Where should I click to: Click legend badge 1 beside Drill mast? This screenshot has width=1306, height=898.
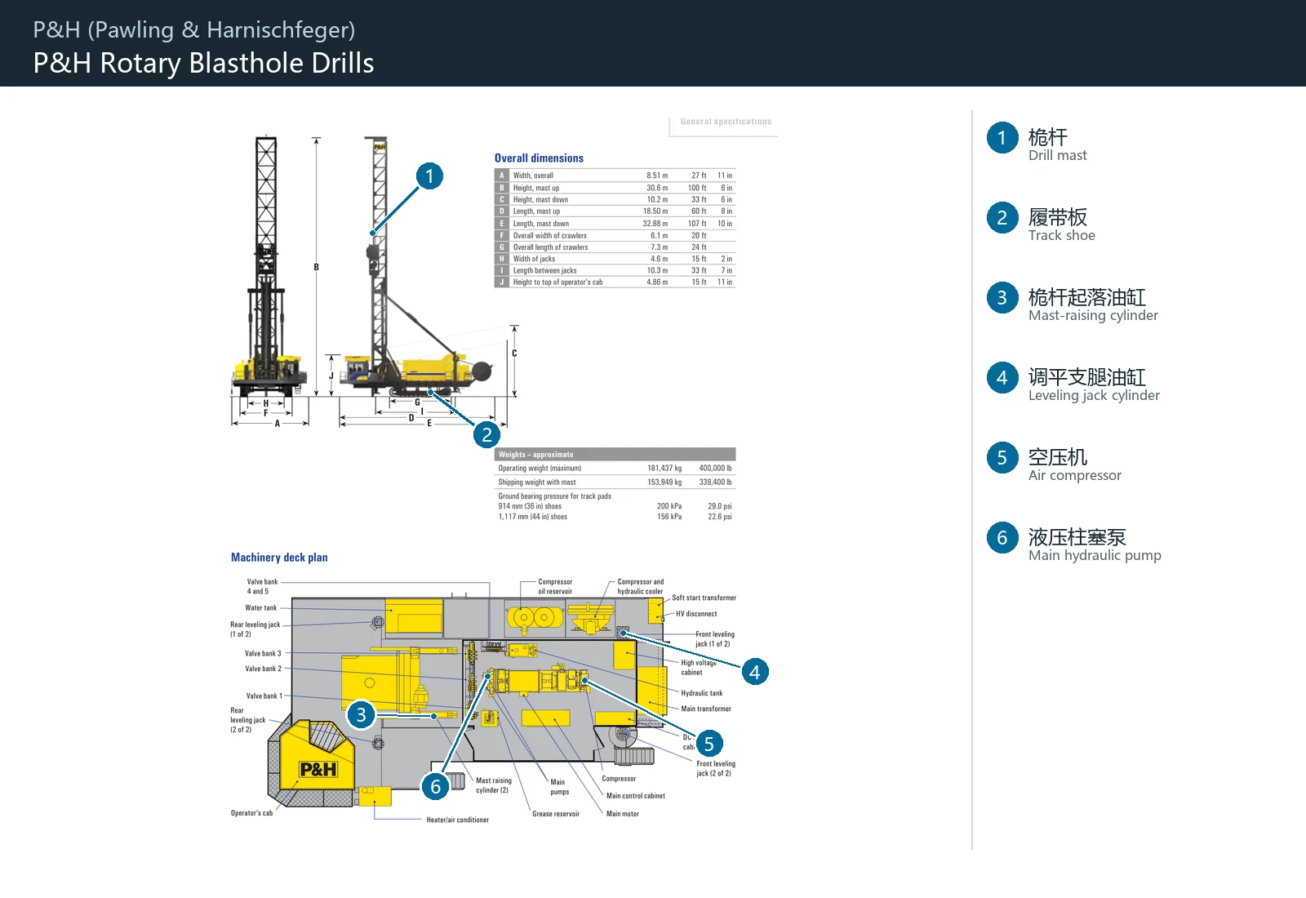1002,138
